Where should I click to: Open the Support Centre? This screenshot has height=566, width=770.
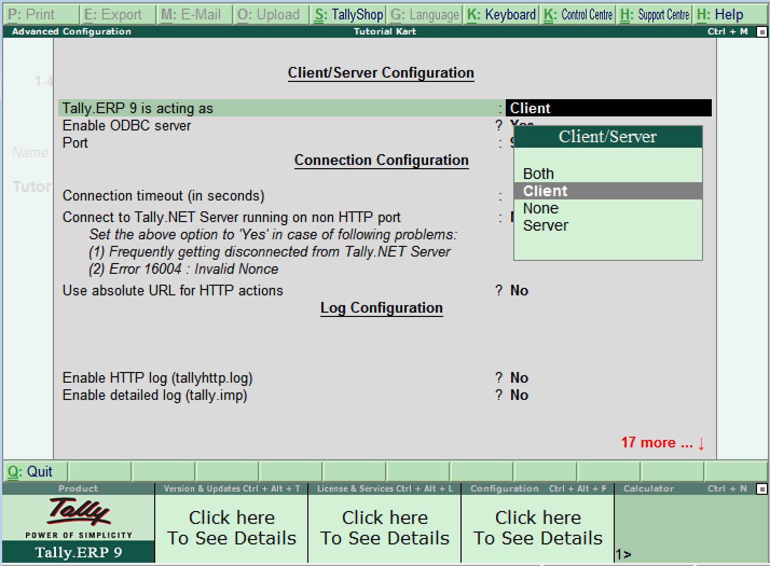click(x=654, y=13)
